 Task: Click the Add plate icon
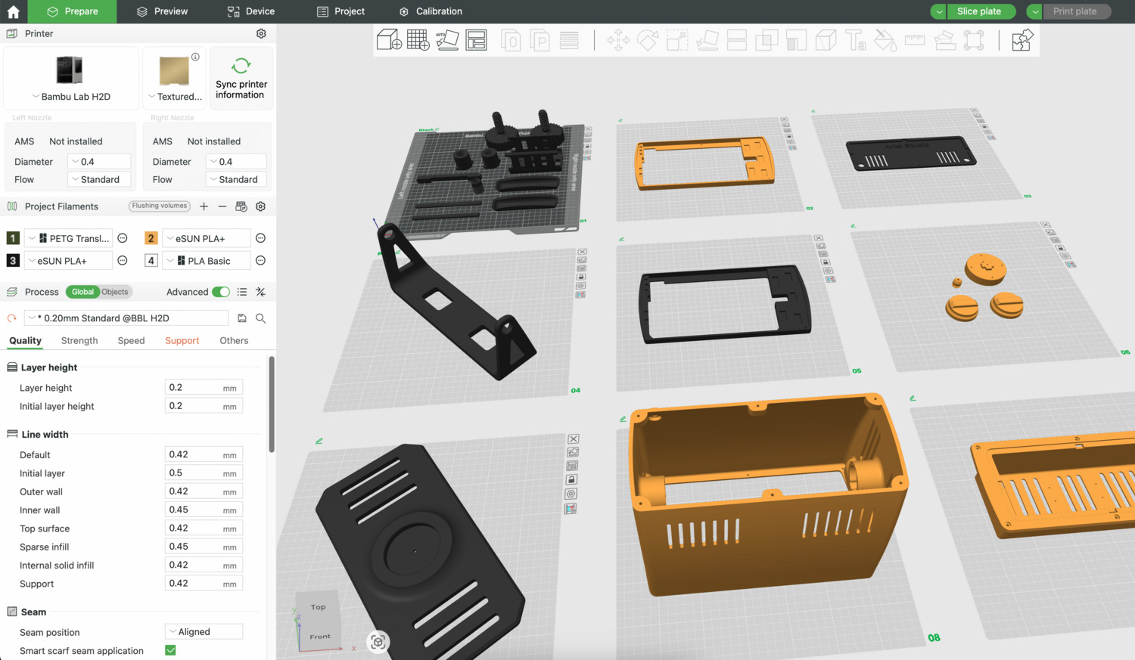tap(417, 39)
